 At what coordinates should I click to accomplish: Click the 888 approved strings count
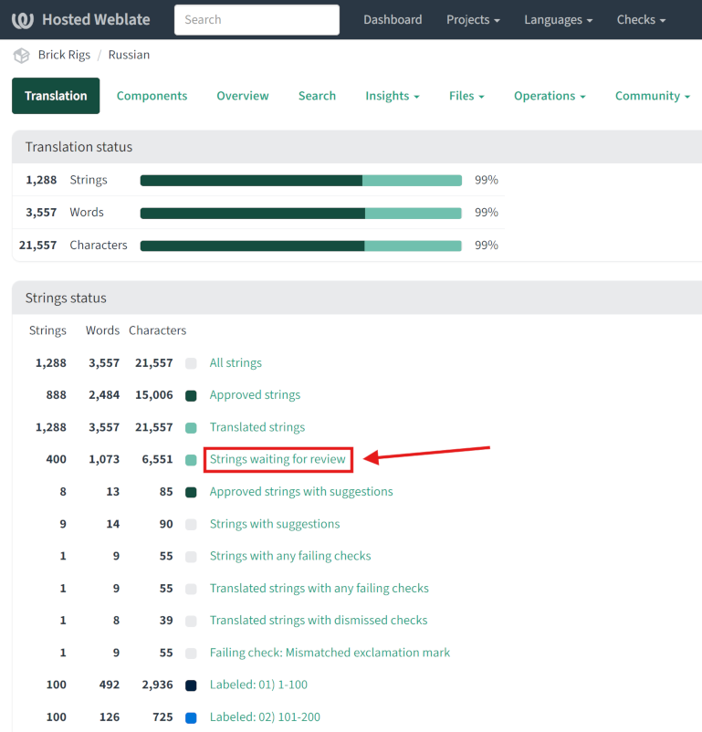[56, 395]
